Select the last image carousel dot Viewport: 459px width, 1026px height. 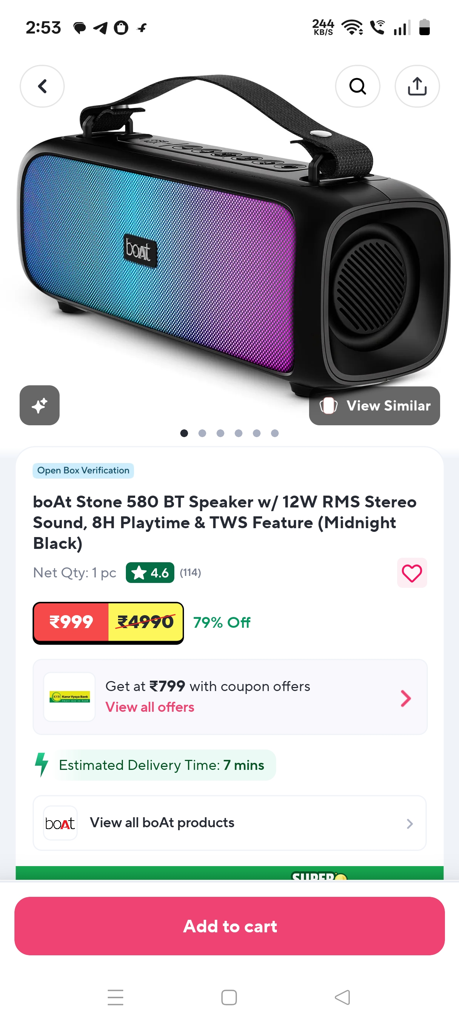(275, 433)
